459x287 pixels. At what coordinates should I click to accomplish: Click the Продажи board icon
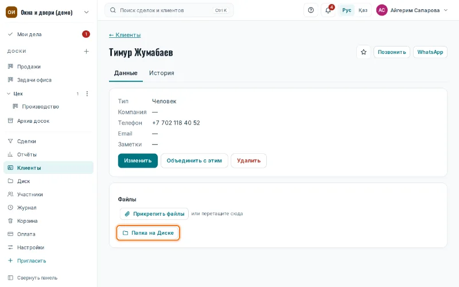(x=10, y=67)
